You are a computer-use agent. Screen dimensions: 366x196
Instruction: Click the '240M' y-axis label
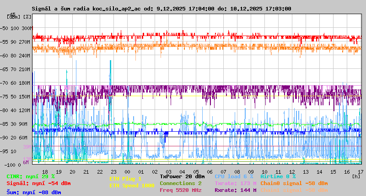[x=24, y=56]
